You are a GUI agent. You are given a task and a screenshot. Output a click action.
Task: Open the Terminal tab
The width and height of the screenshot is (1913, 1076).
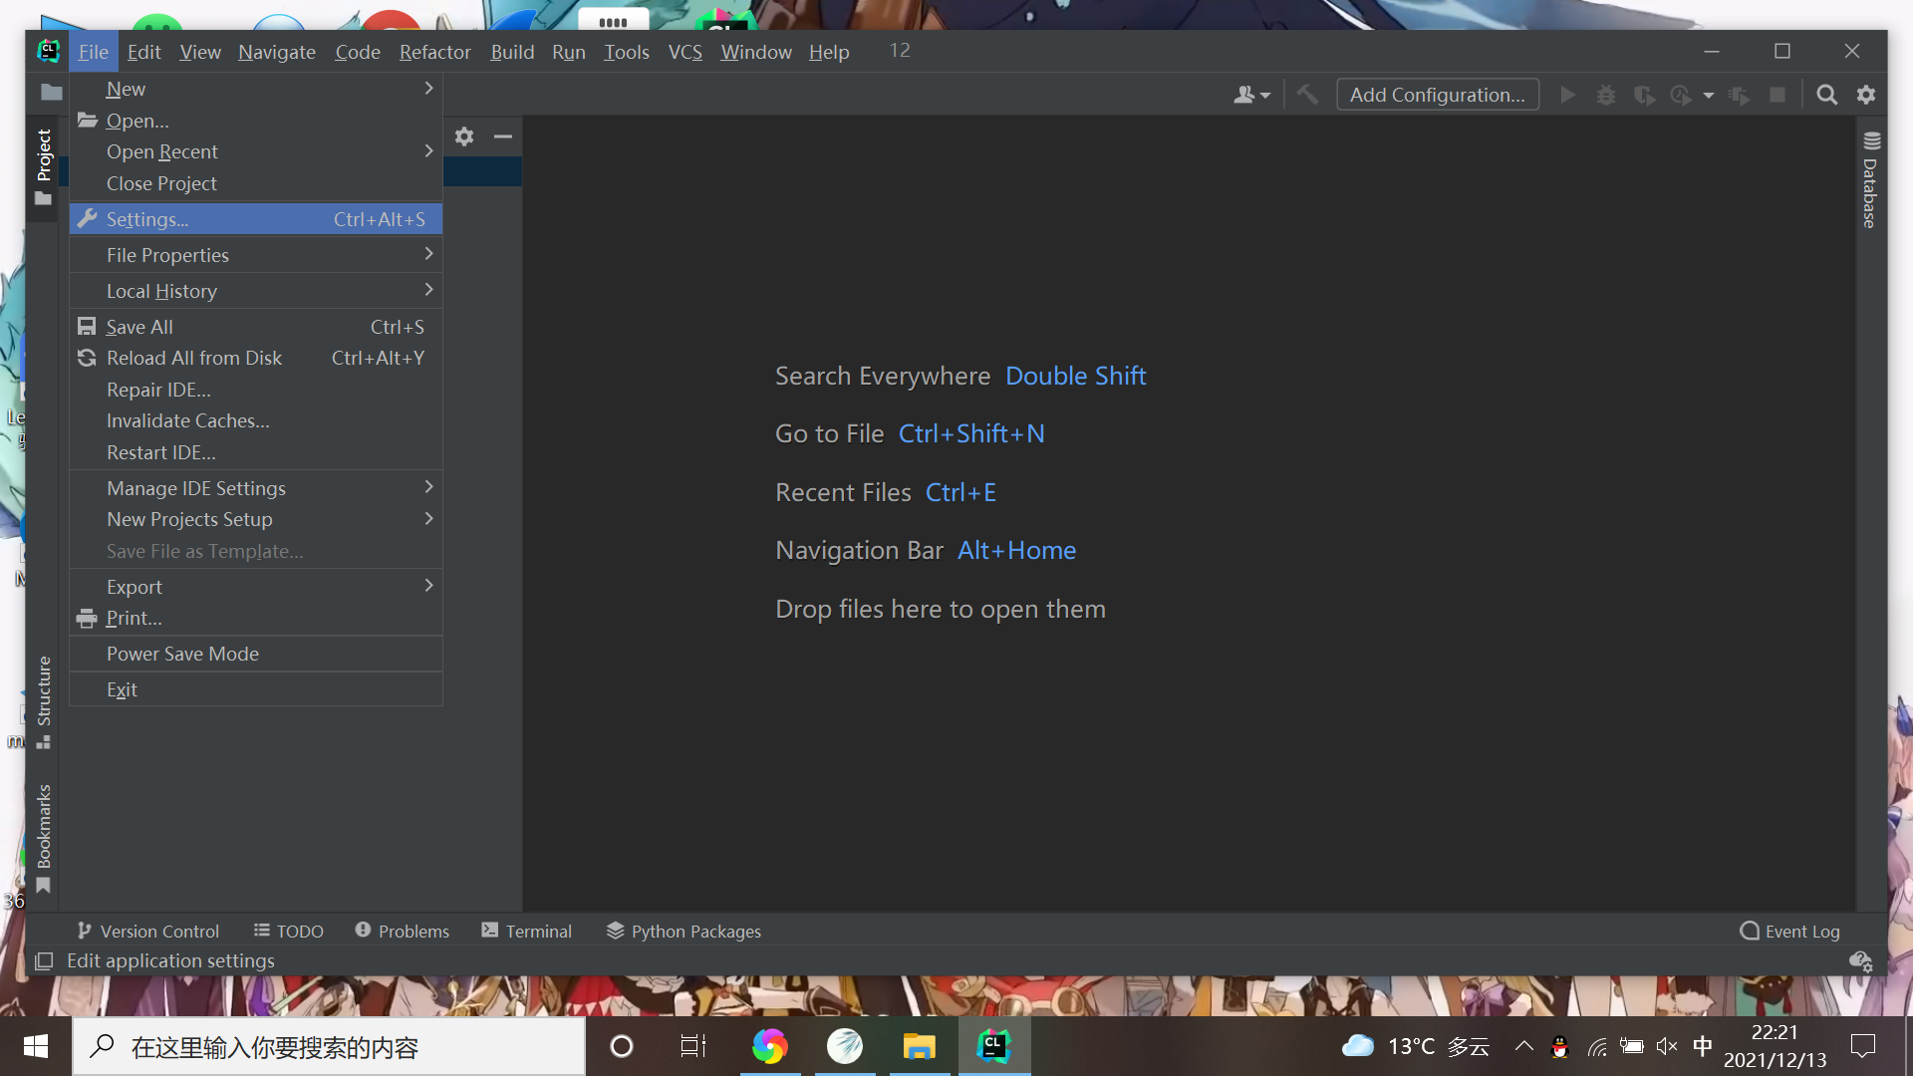tap(527, 931)
